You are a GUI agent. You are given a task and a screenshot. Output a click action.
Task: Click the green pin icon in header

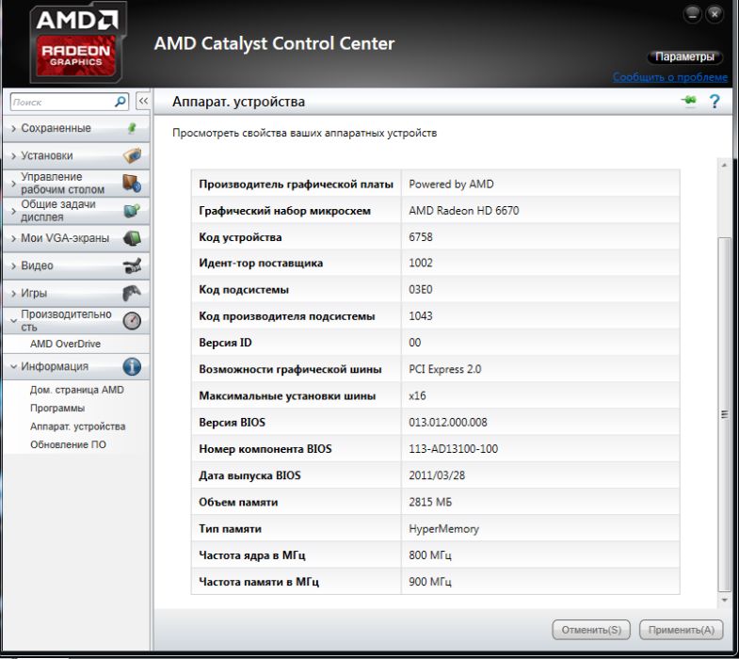(x=688, y=101)
